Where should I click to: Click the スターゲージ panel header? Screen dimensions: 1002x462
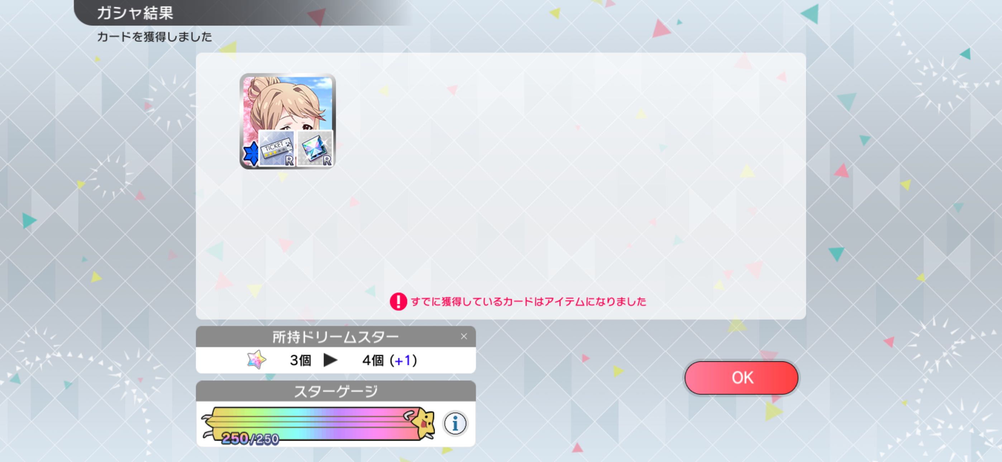[336, 391]
